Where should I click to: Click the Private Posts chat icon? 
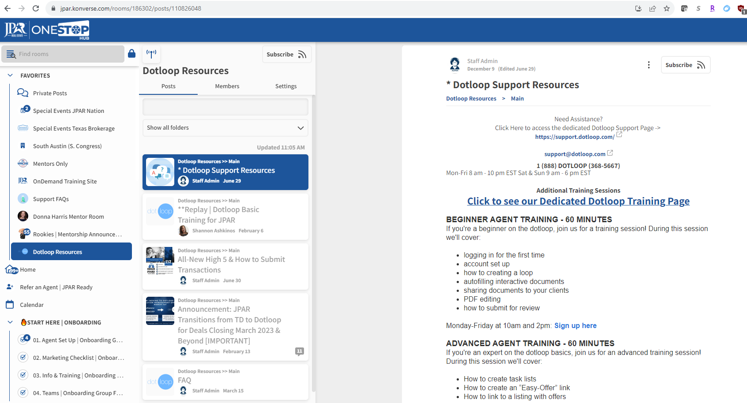point(23,93)
